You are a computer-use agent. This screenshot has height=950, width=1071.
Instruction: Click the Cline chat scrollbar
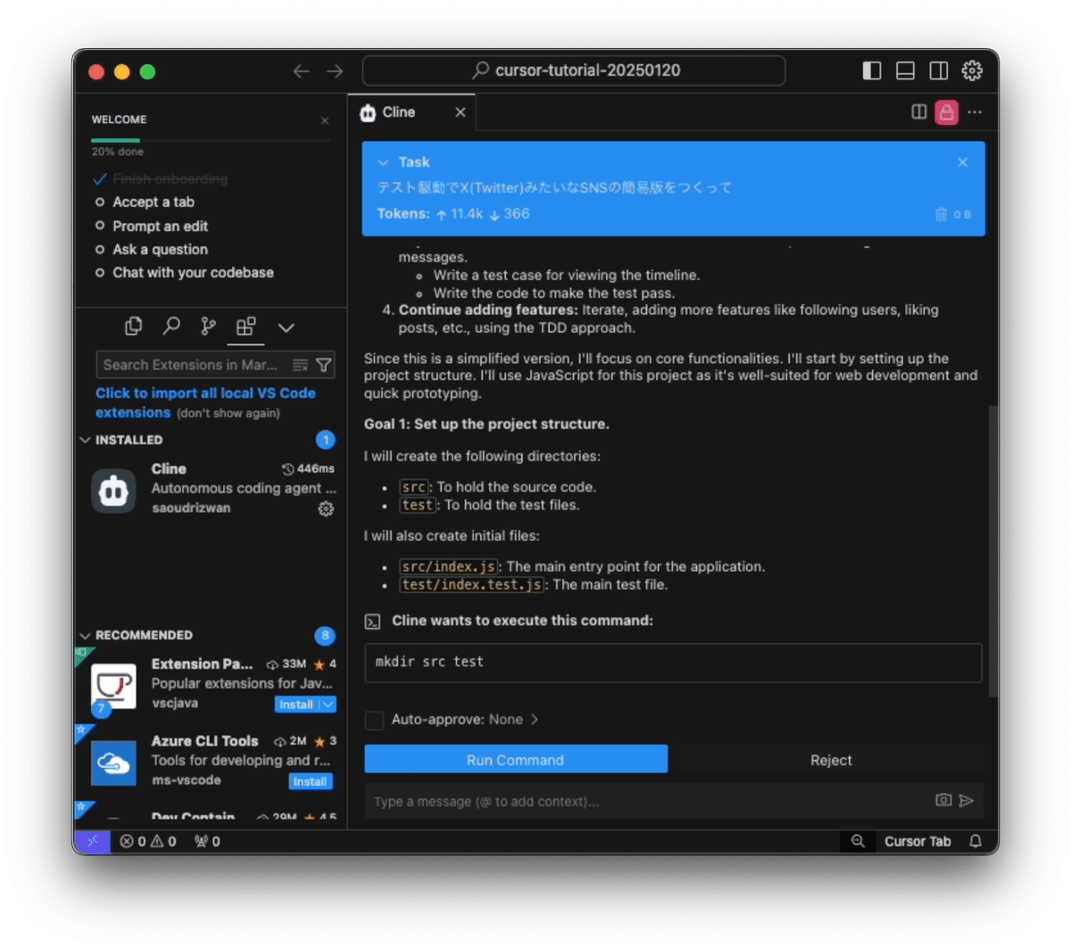click(992, 550)
